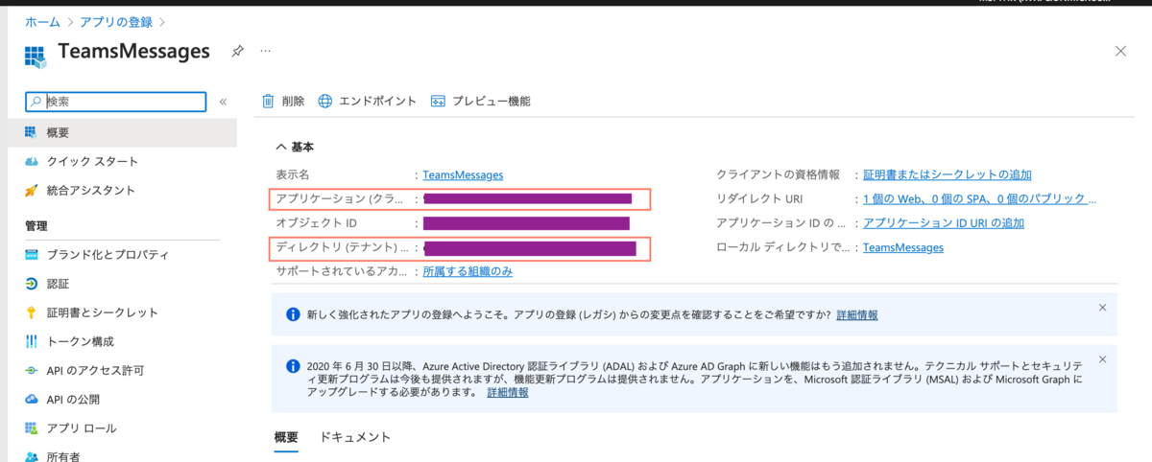The width and height of the screenshot is (1152, 462).
Task: Click the 認証 circular arrow icon
Action: pyautogui.click(x=31, y=284)
